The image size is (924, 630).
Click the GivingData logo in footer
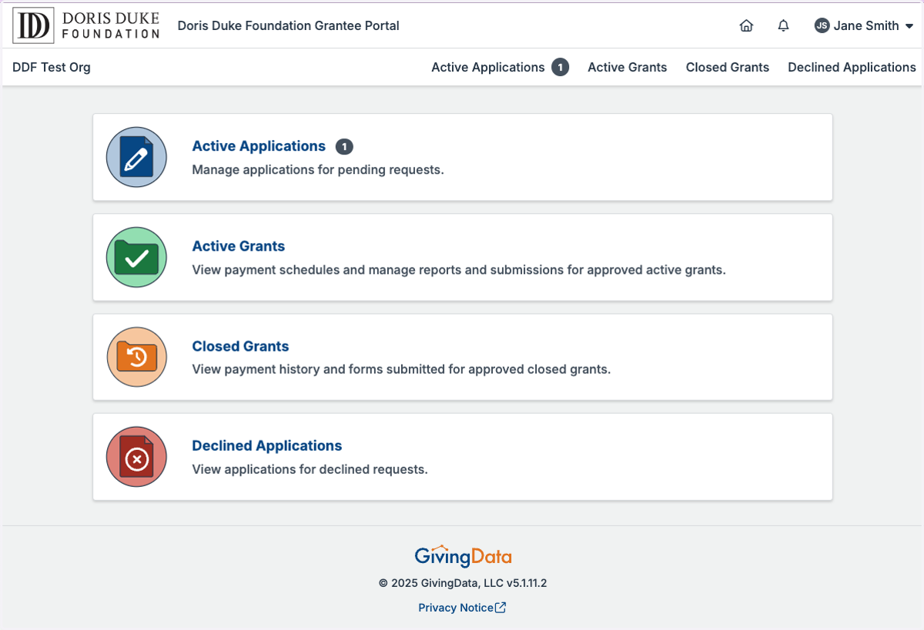coord(463,555)
